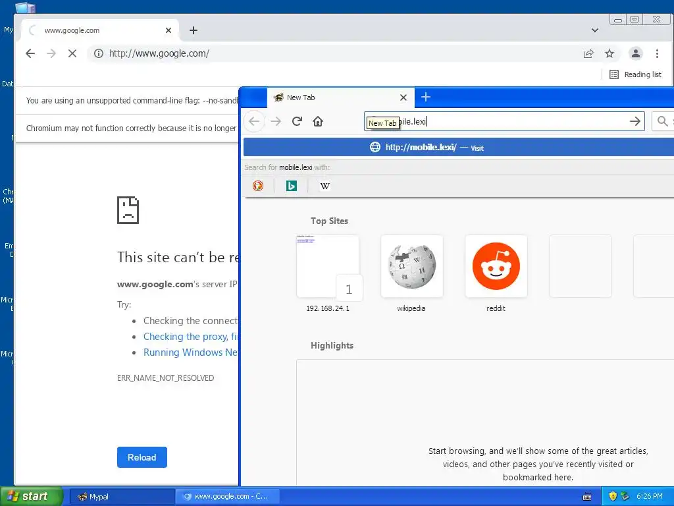Share this page icon in Chromium
This screenshot has width=674, height=506.
point(588,53)
